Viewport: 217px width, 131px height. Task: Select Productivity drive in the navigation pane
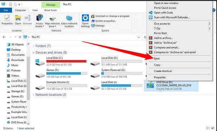coord(17,107)
